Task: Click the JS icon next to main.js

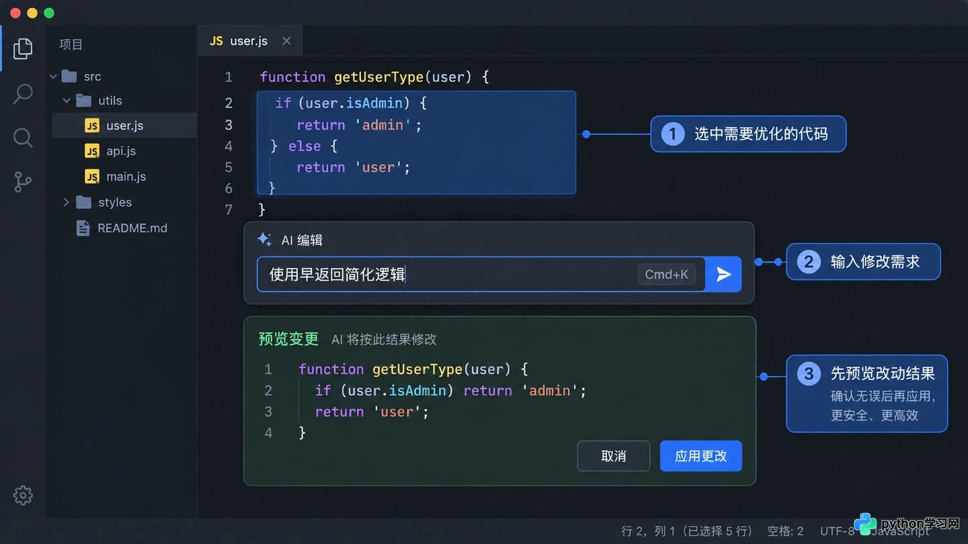Action: tap(92, 177)
